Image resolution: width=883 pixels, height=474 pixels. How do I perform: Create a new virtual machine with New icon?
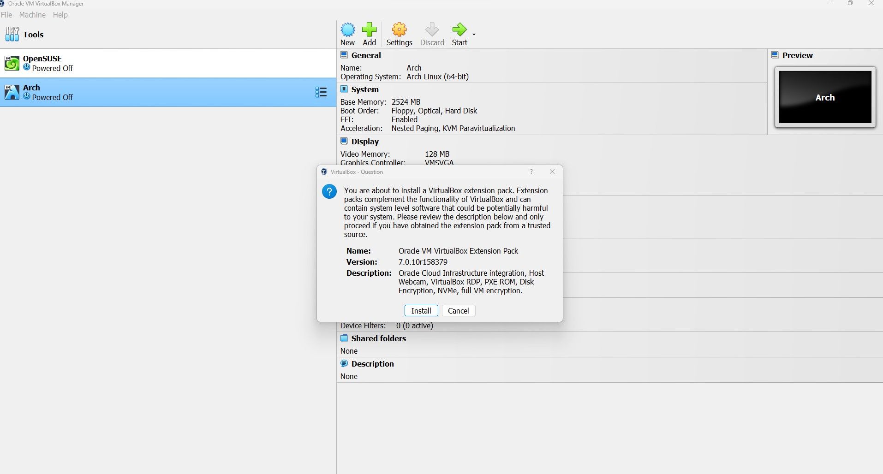tap(348, 30)
